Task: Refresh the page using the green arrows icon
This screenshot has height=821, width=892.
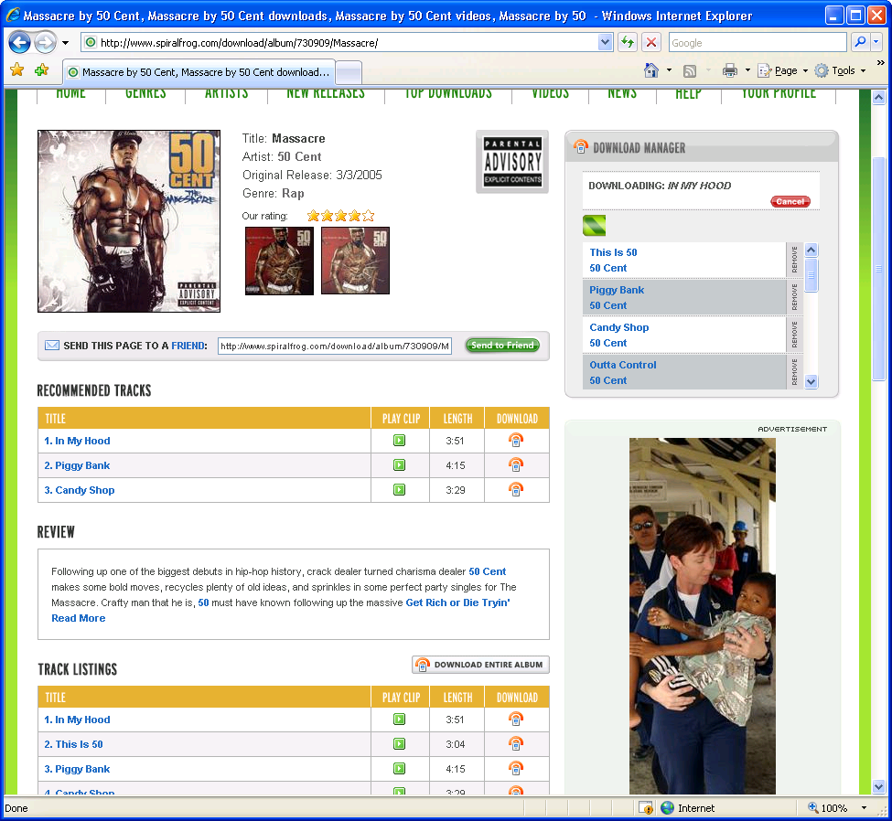Action: tap(628, 42)
